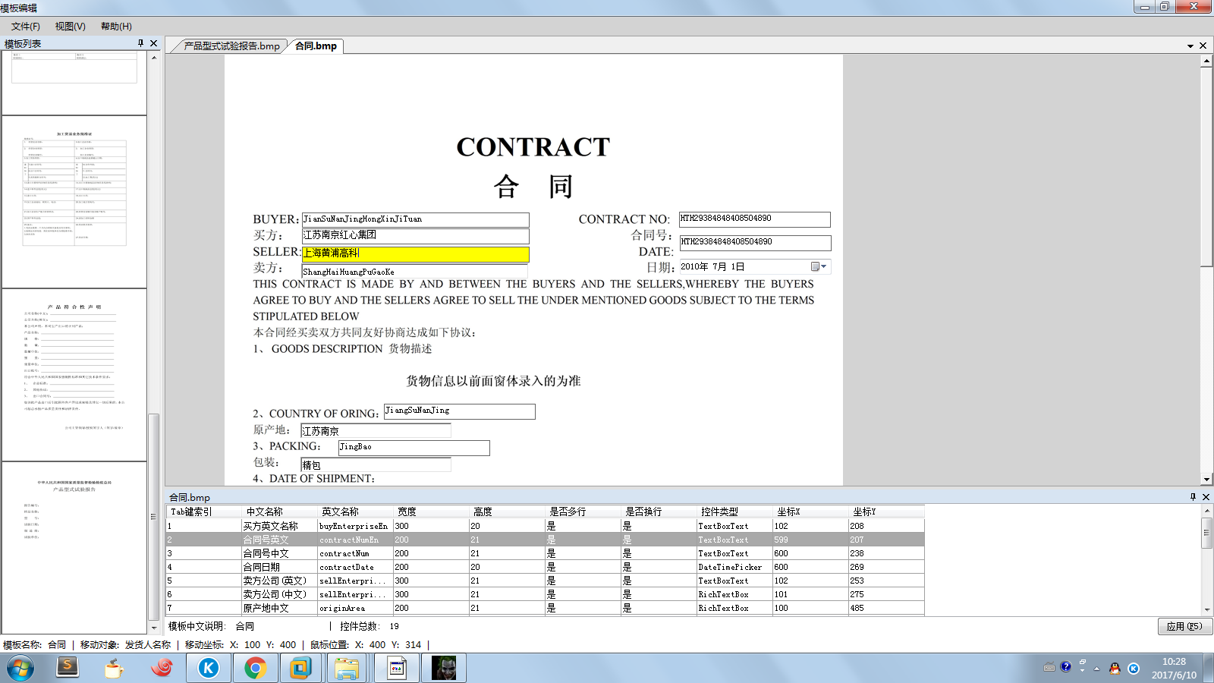
Task: Open the 视图(V) menu
Action: point(70,26)
